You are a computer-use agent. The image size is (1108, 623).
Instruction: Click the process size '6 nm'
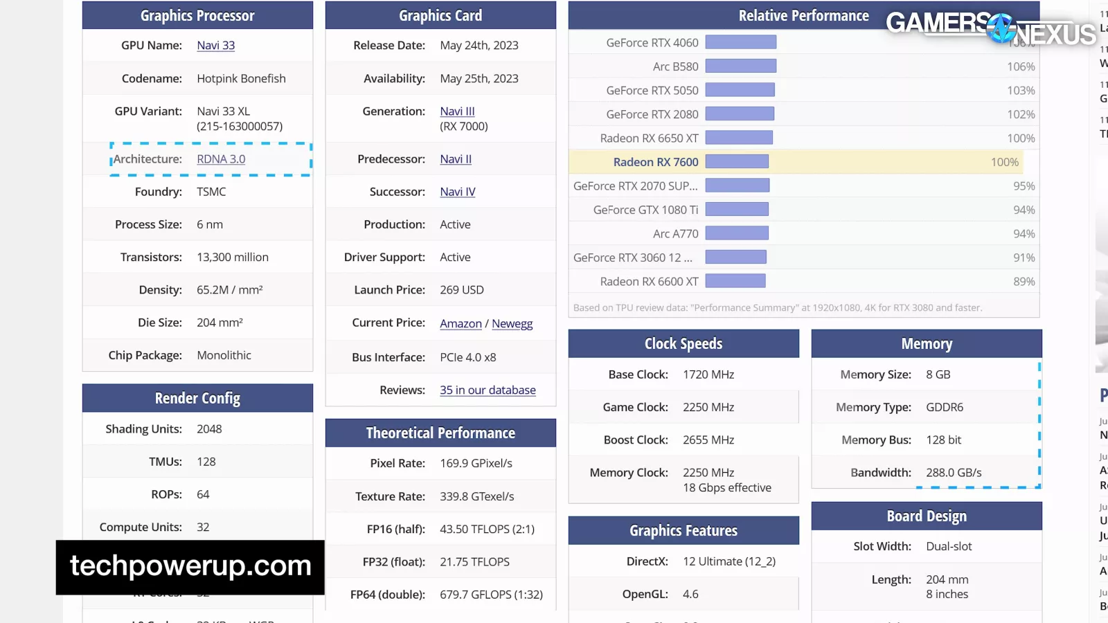coord(210,225)
